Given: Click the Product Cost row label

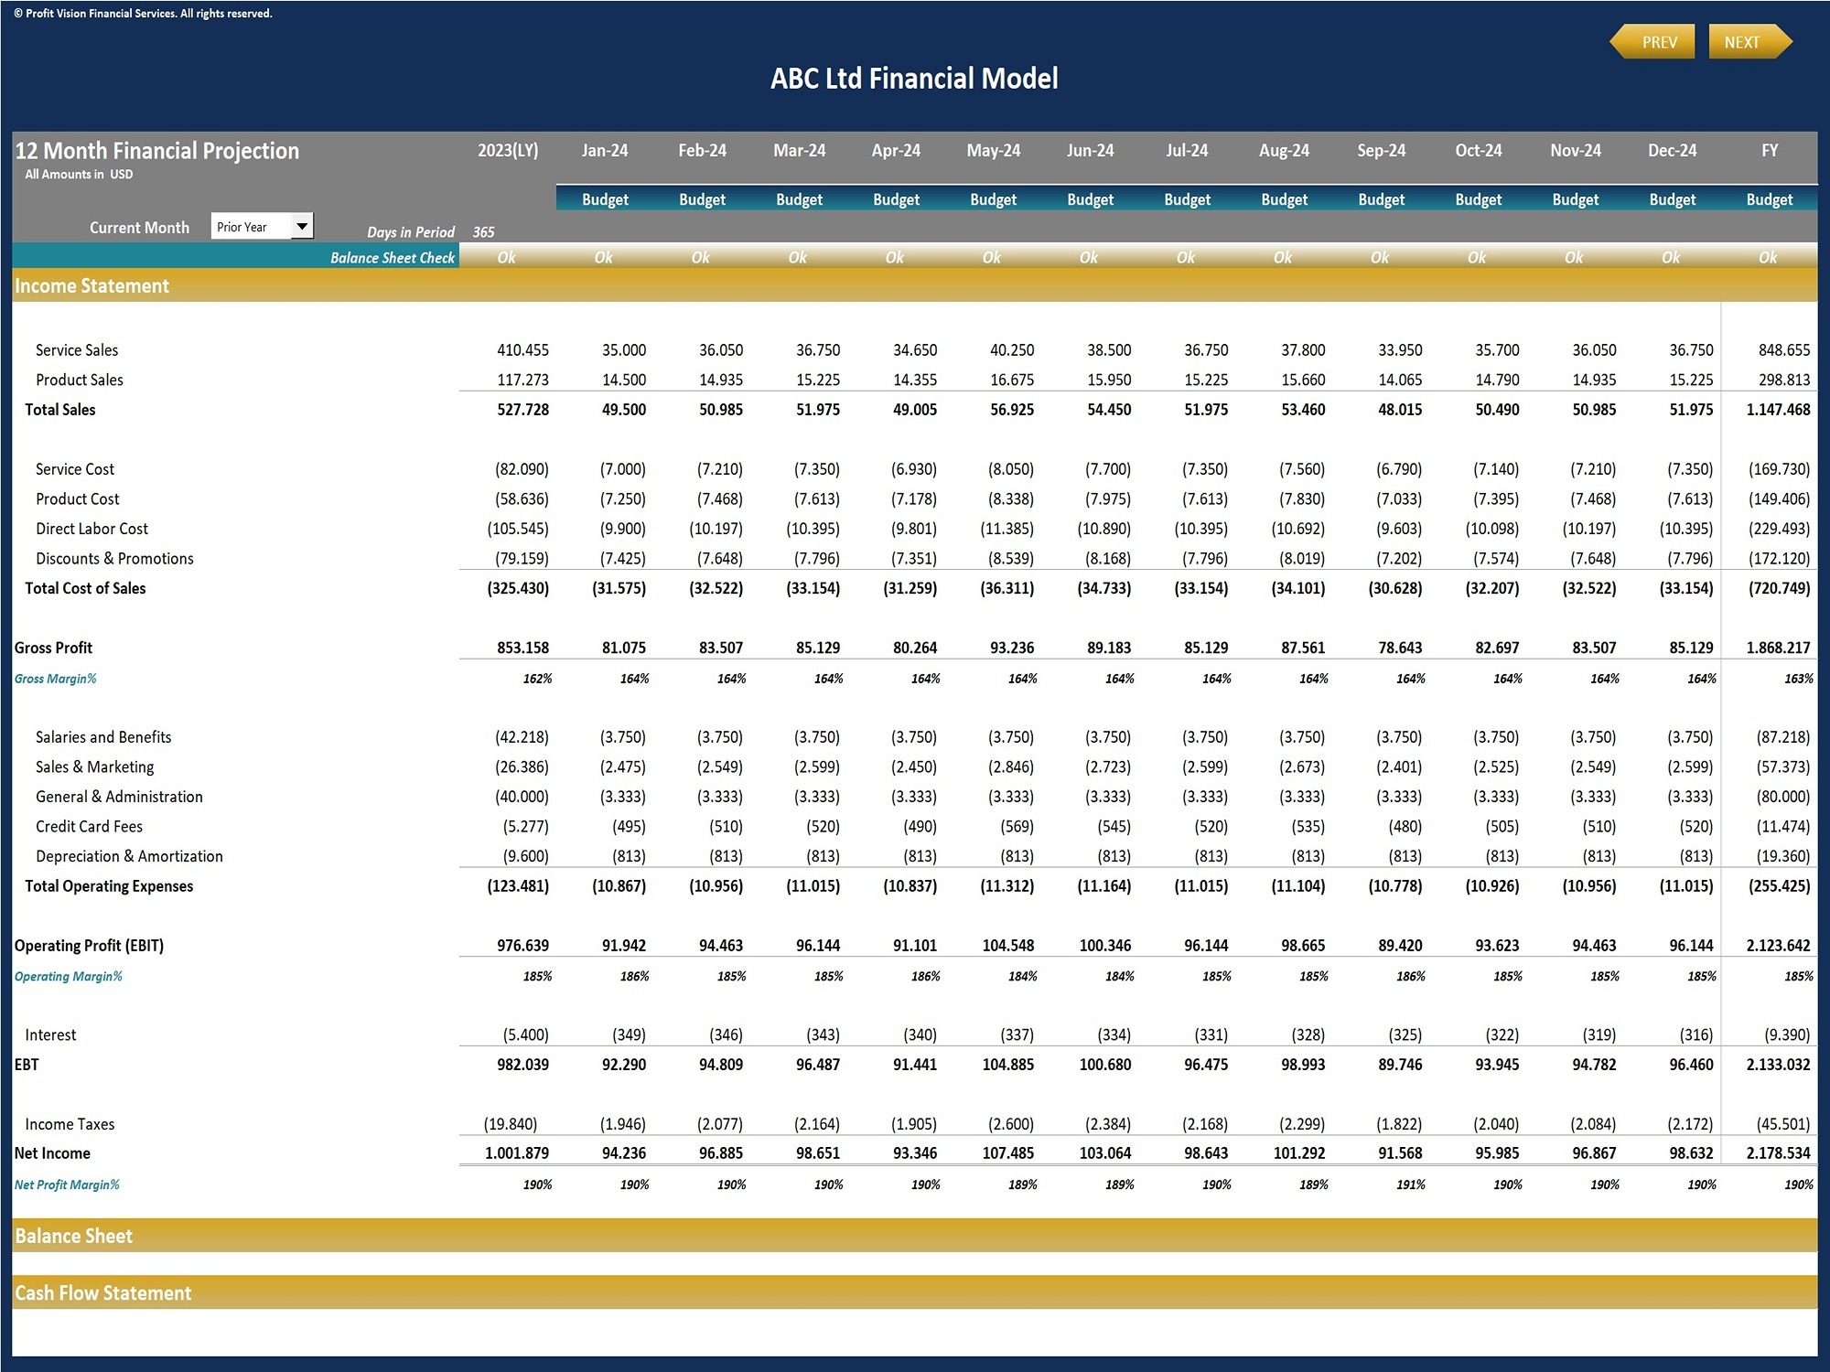Looking at the screenshot, I should point(77,499).
